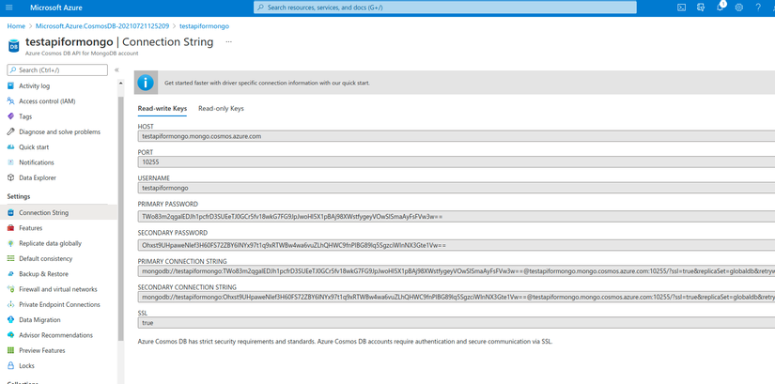Open the portal hamburger menu
This screenshot has height=384, width=775.
point(11,8)
